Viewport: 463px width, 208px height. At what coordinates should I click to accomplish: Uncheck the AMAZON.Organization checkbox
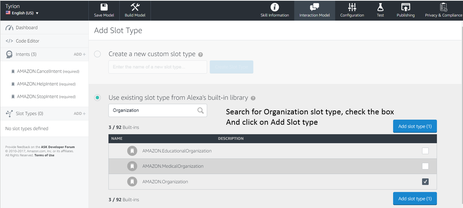click(425, 182)
